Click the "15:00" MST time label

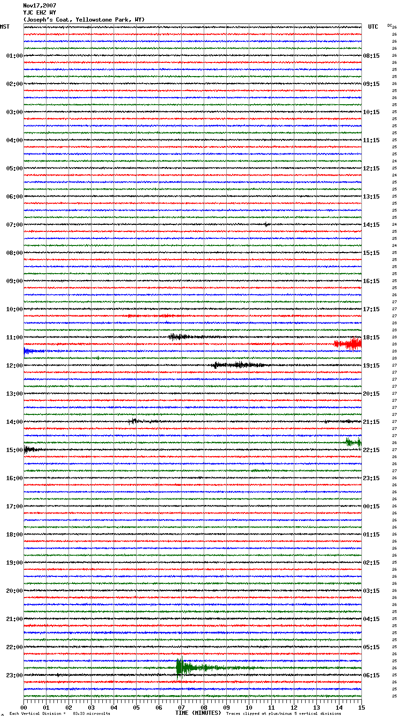[14, 450]
